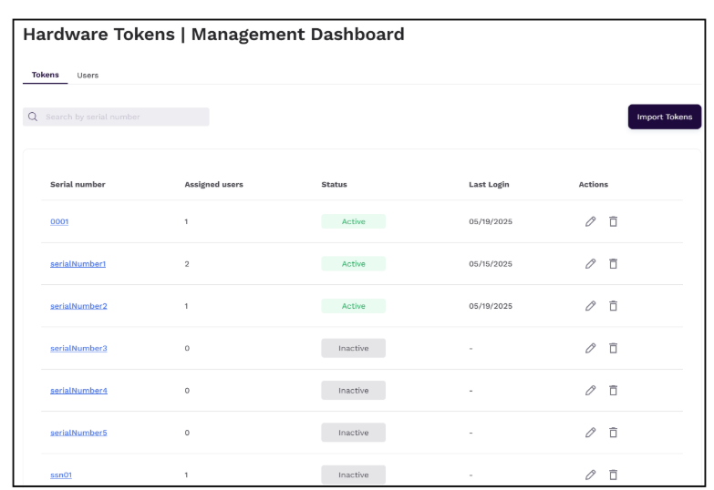Edit the serialNumber1 token with pencil icon
The image size is (714, 490).
pyautogui.click(x=590, y=264)
